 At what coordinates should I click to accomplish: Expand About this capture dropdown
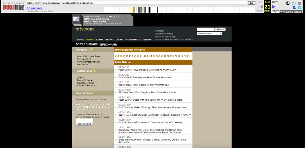291,12
